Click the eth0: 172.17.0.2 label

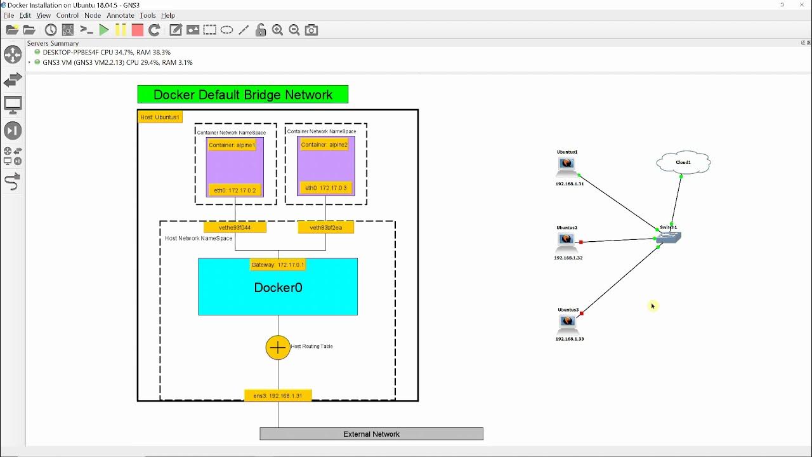point(235,190)
